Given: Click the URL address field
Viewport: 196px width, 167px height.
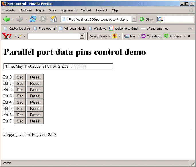Looking at the screenshot, I should 99,19.
